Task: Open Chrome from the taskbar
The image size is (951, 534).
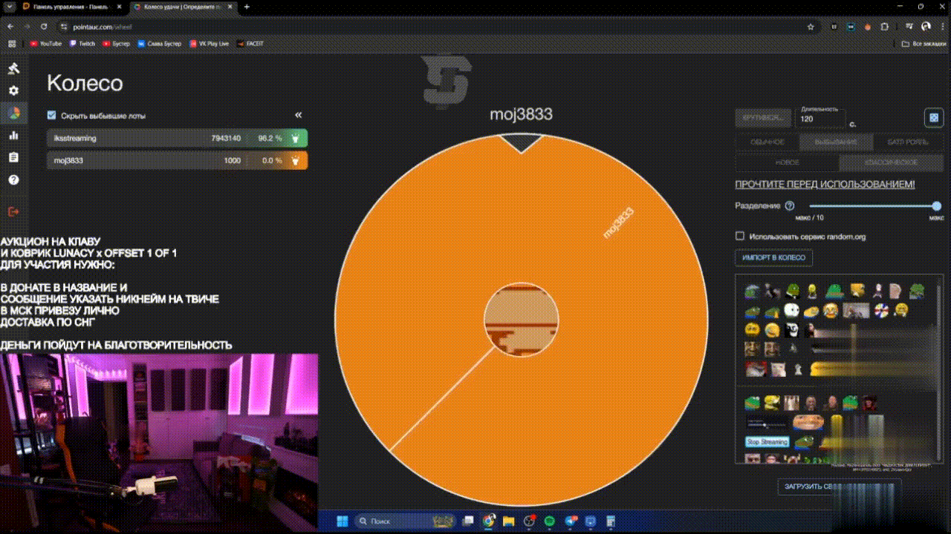Action: point(489,521)
